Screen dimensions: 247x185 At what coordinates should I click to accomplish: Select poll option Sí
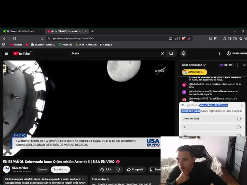click(212, 127)
